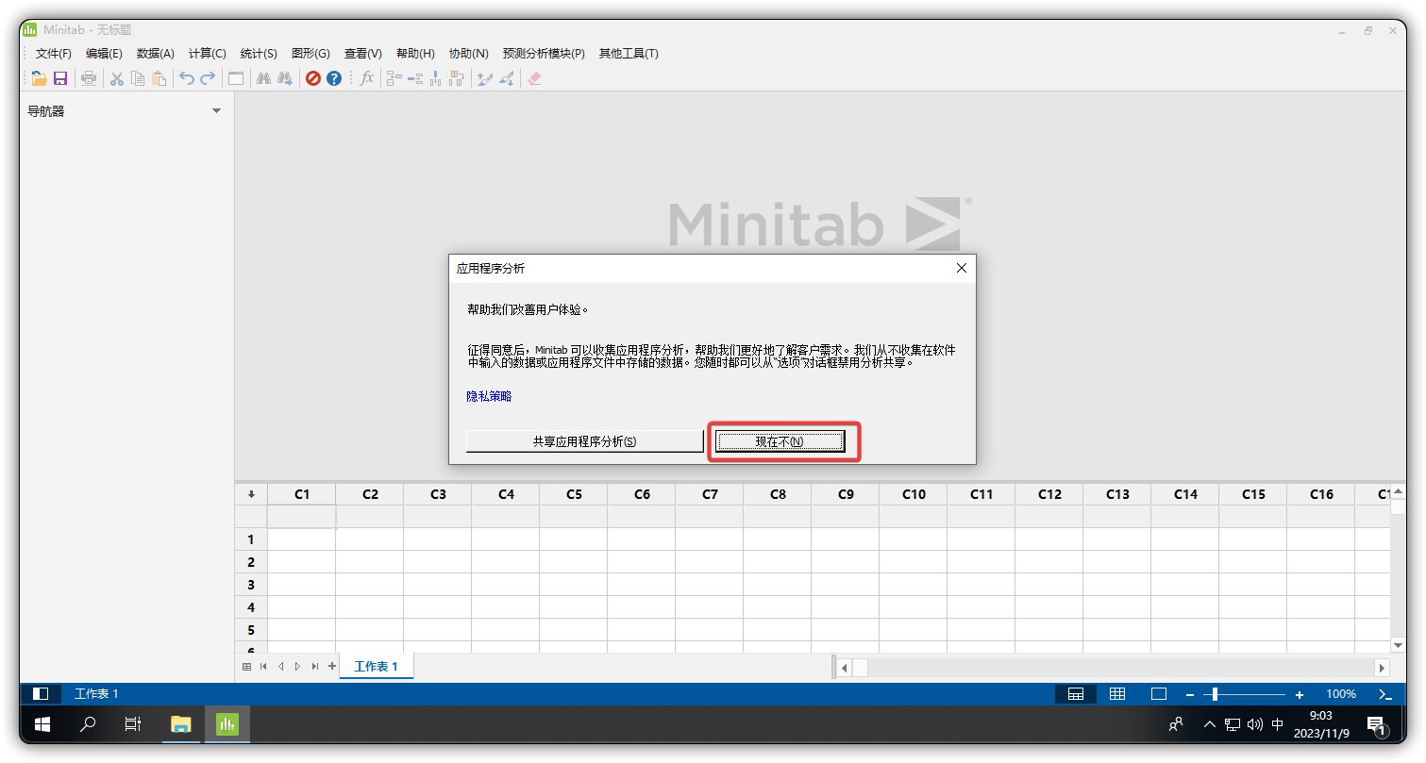This screenshot has height=763, width=1426.
Task: Click the fx formula icon
Action: click(367, 78)
